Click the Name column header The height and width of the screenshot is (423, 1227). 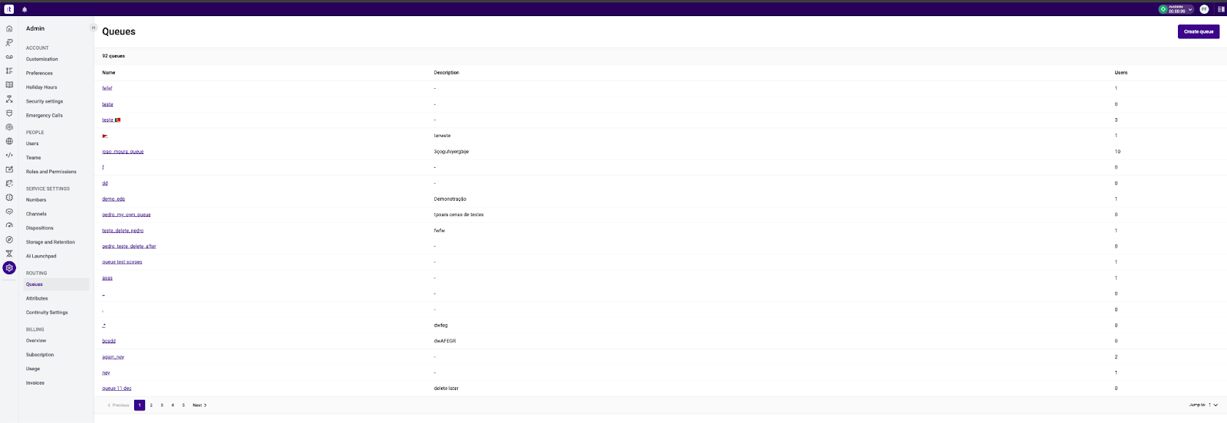pyautogui.click(x=109, y=73)
